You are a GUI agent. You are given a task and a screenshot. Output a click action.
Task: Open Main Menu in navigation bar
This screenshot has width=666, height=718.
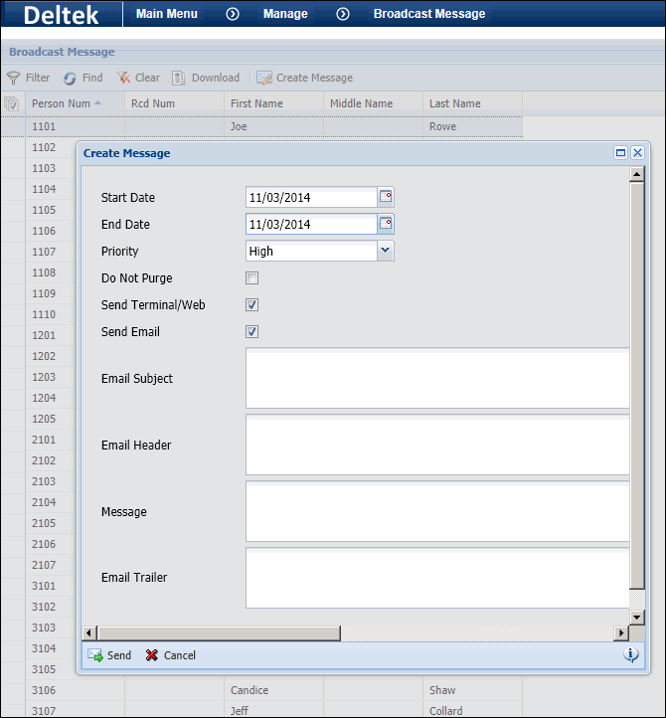tap(166, 14)
